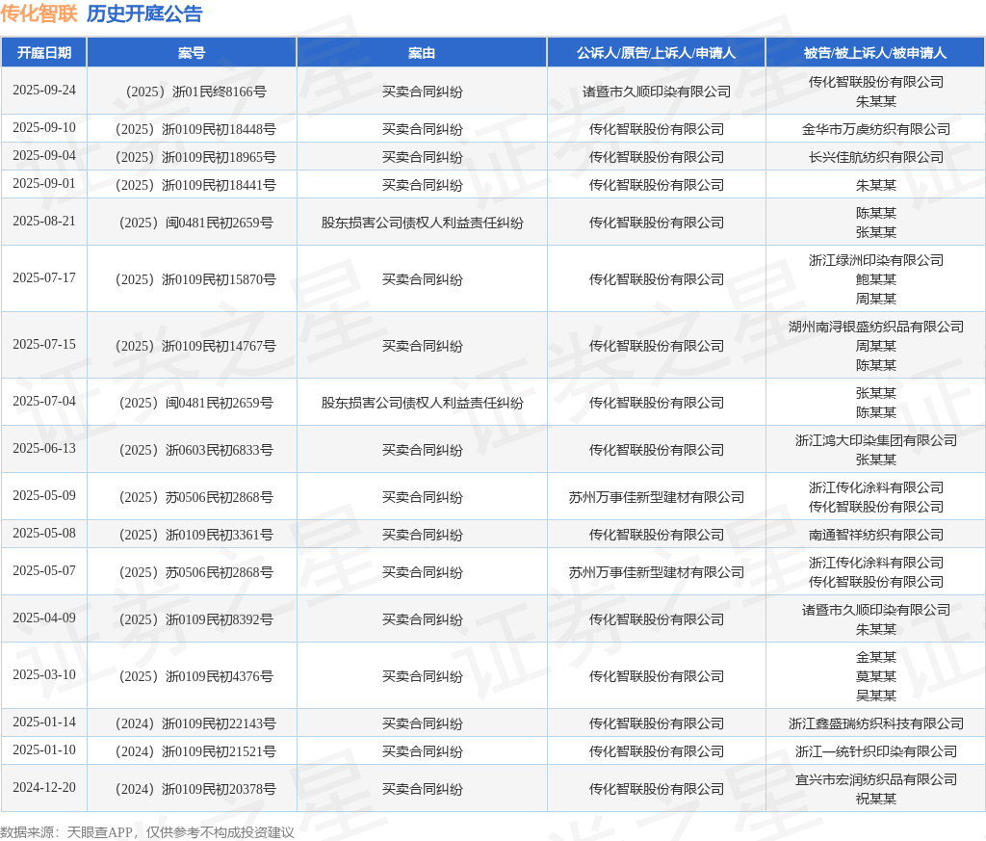Select the 公诉人/原告/上诉人/申请人 column header
The image size is (986, 841).
click(656, 53)
